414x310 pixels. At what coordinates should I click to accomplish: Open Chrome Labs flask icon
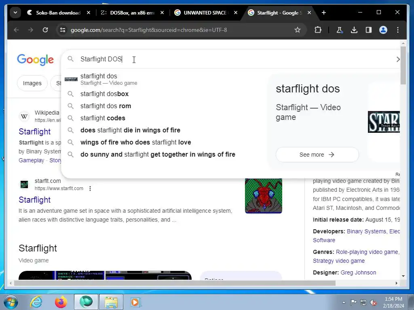point(339,30)
